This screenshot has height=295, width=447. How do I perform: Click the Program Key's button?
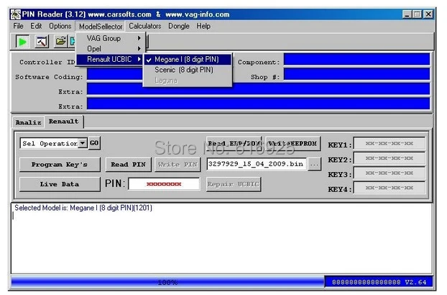[60, 165]
